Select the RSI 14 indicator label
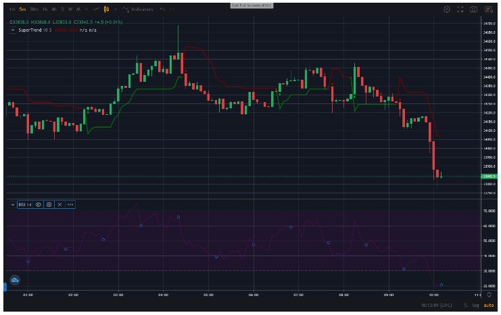The height and width of the screenshot is (315, 501). click(x=25, y=204)
